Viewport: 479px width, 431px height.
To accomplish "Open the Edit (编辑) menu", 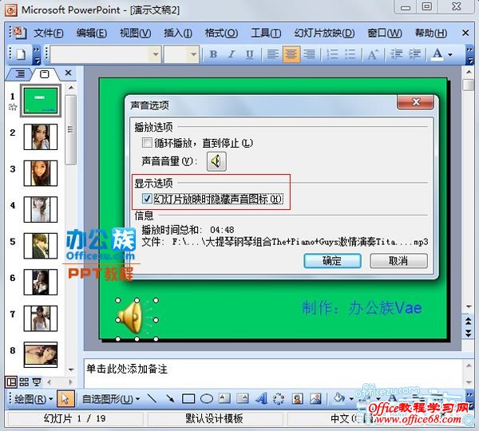I will (92, 33).
